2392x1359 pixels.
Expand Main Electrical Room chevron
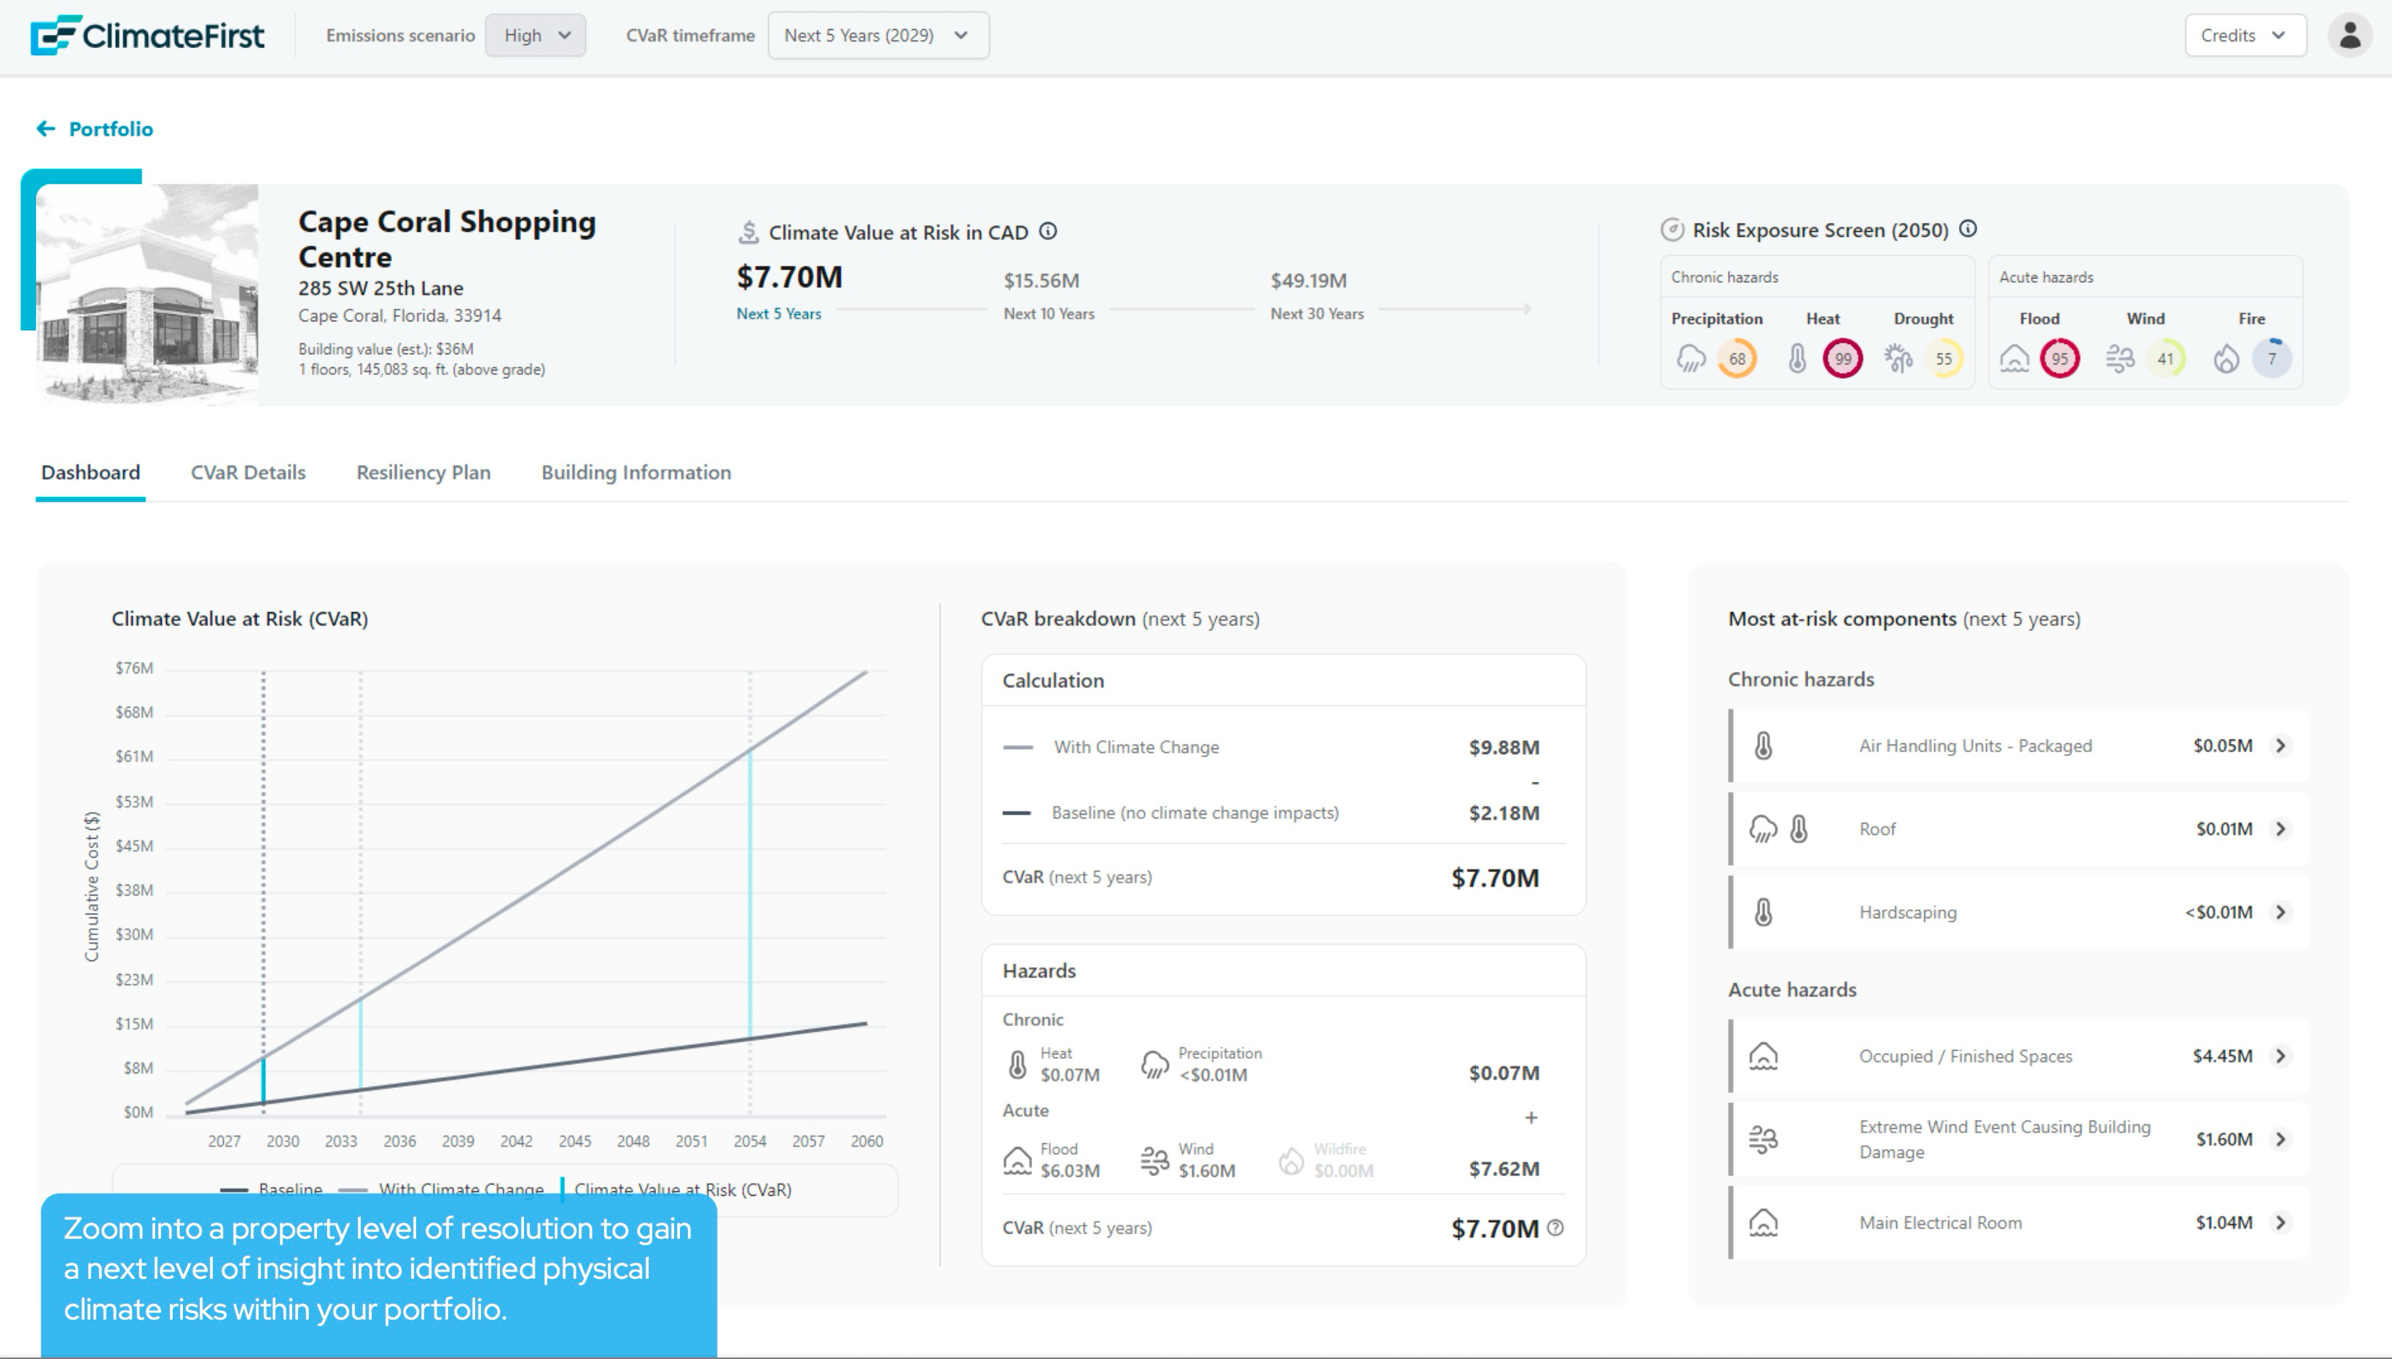2281,1222
